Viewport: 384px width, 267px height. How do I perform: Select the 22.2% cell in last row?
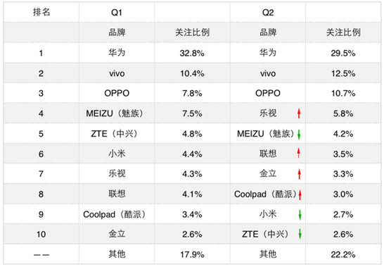click(x=343, y=254)
